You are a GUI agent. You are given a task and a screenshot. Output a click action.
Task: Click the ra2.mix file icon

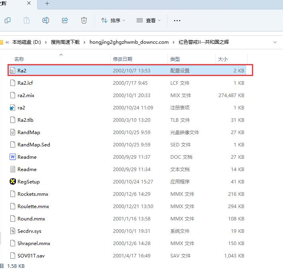13,95
